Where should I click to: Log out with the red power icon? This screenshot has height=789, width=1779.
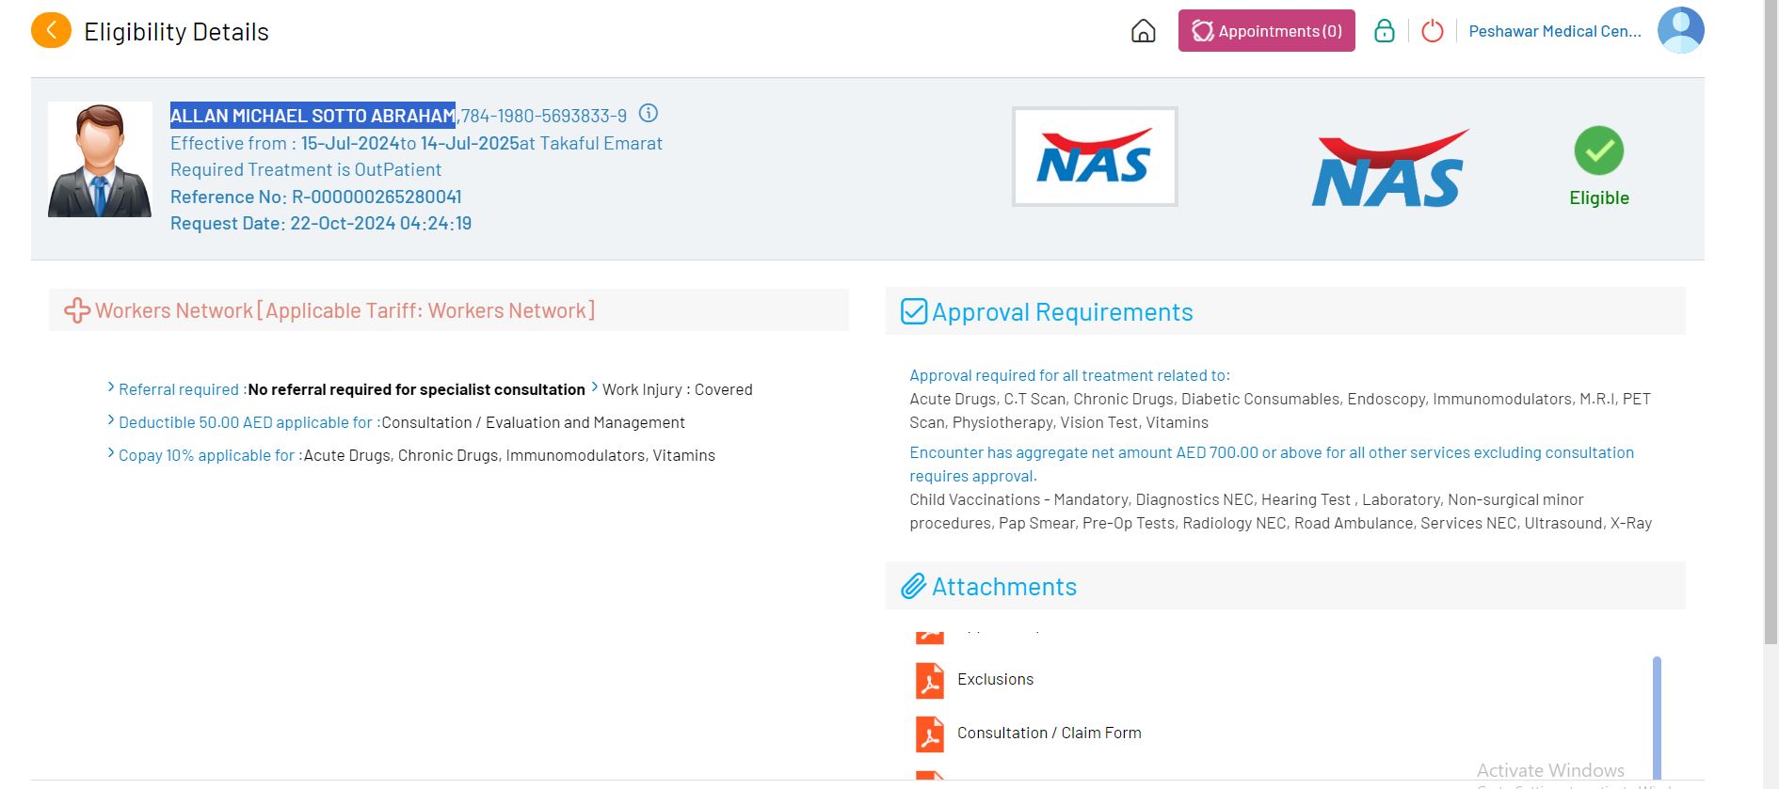click(1432, 31)
